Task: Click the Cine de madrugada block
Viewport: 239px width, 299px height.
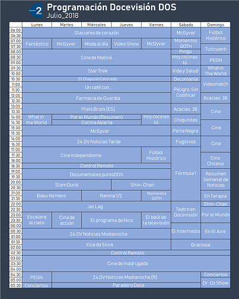Action: click(126, 264)
